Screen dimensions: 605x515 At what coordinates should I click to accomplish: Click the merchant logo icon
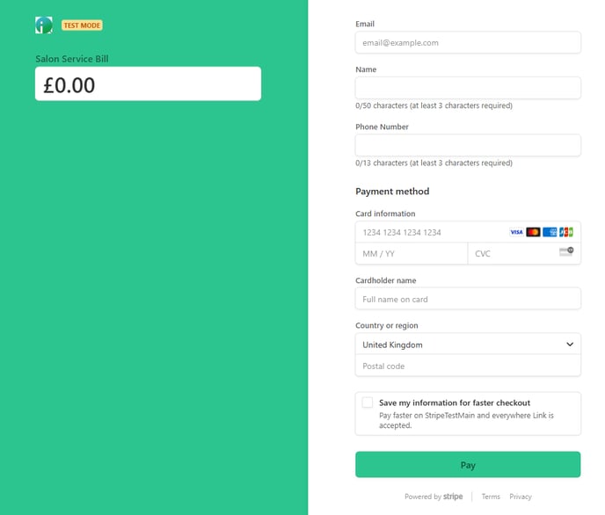44,25
